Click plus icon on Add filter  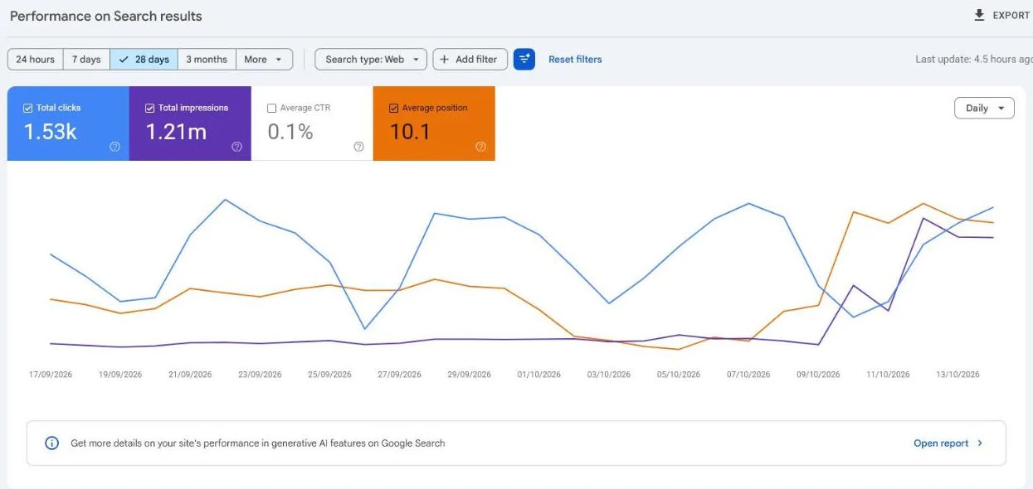coord(444,59)
